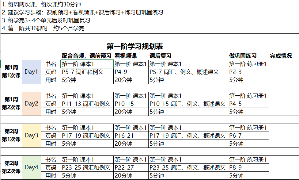Click the 看视频课 column header
299x180 pixels.
point(126,56)
